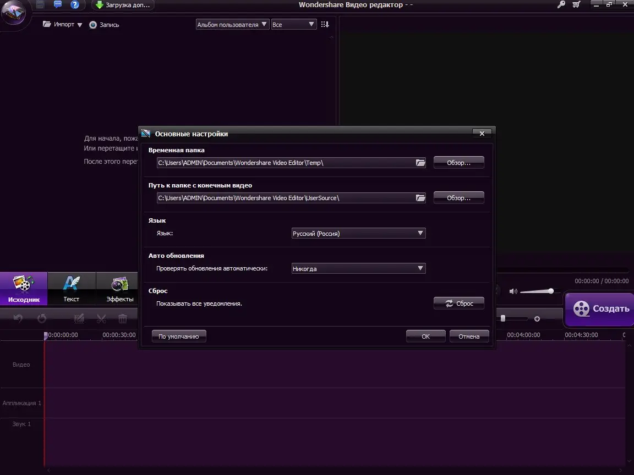Click the Загрузка доп... download icon

click(100, 5)
